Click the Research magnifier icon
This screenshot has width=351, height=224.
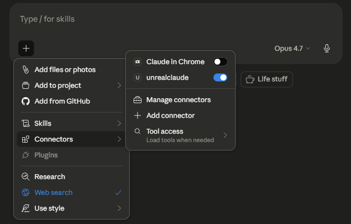click(26, 177)
